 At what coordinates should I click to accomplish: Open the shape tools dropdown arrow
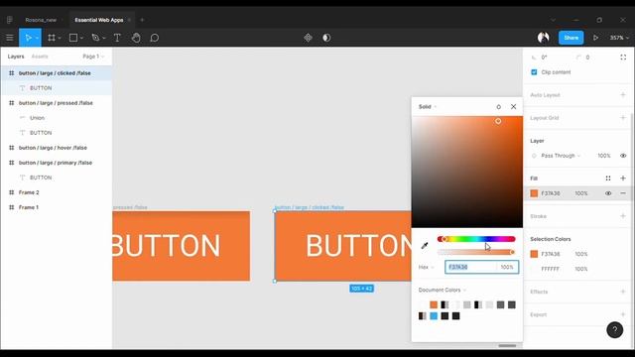point(81,38)
